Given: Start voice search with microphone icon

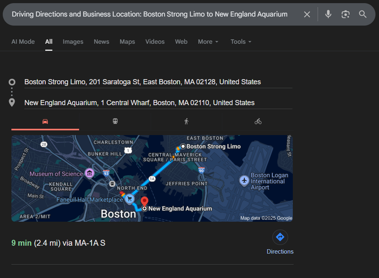Looking at the screenshot, I should (328, 15).
